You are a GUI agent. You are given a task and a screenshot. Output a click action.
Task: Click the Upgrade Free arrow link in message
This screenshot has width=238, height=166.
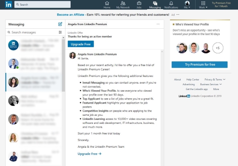tap(89, 154)
